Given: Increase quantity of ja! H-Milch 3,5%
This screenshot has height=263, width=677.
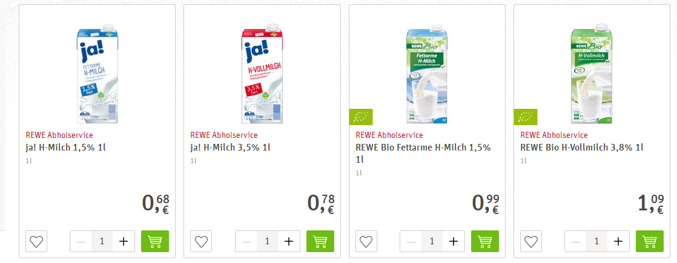Looking at the screenshot, I should (x=288, y=241).
